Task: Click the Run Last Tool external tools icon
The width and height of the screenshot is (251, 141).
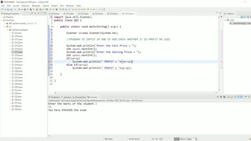Action: [31, 9]
